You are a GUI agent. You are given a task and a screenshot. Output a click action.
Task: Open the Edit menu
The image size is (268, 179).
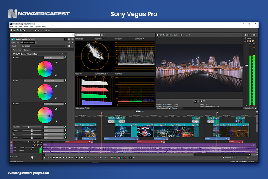point(16,26)
